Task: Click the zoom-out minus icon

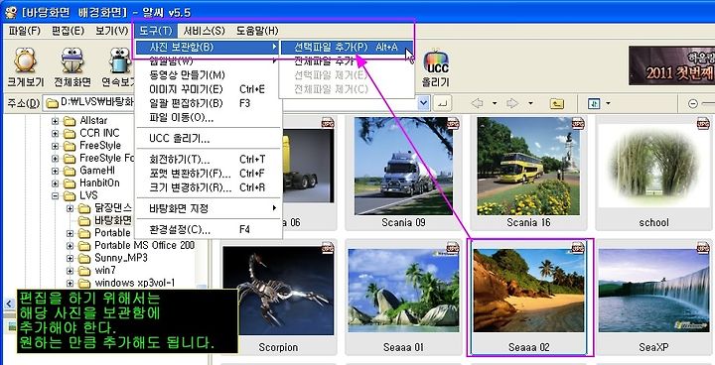Action: click(693, 104)
